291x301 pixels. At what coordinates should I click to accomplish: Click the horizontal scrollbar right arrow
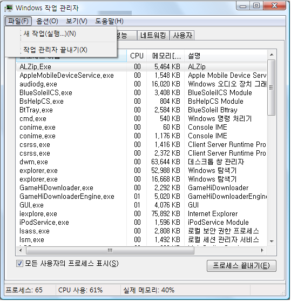262,250
